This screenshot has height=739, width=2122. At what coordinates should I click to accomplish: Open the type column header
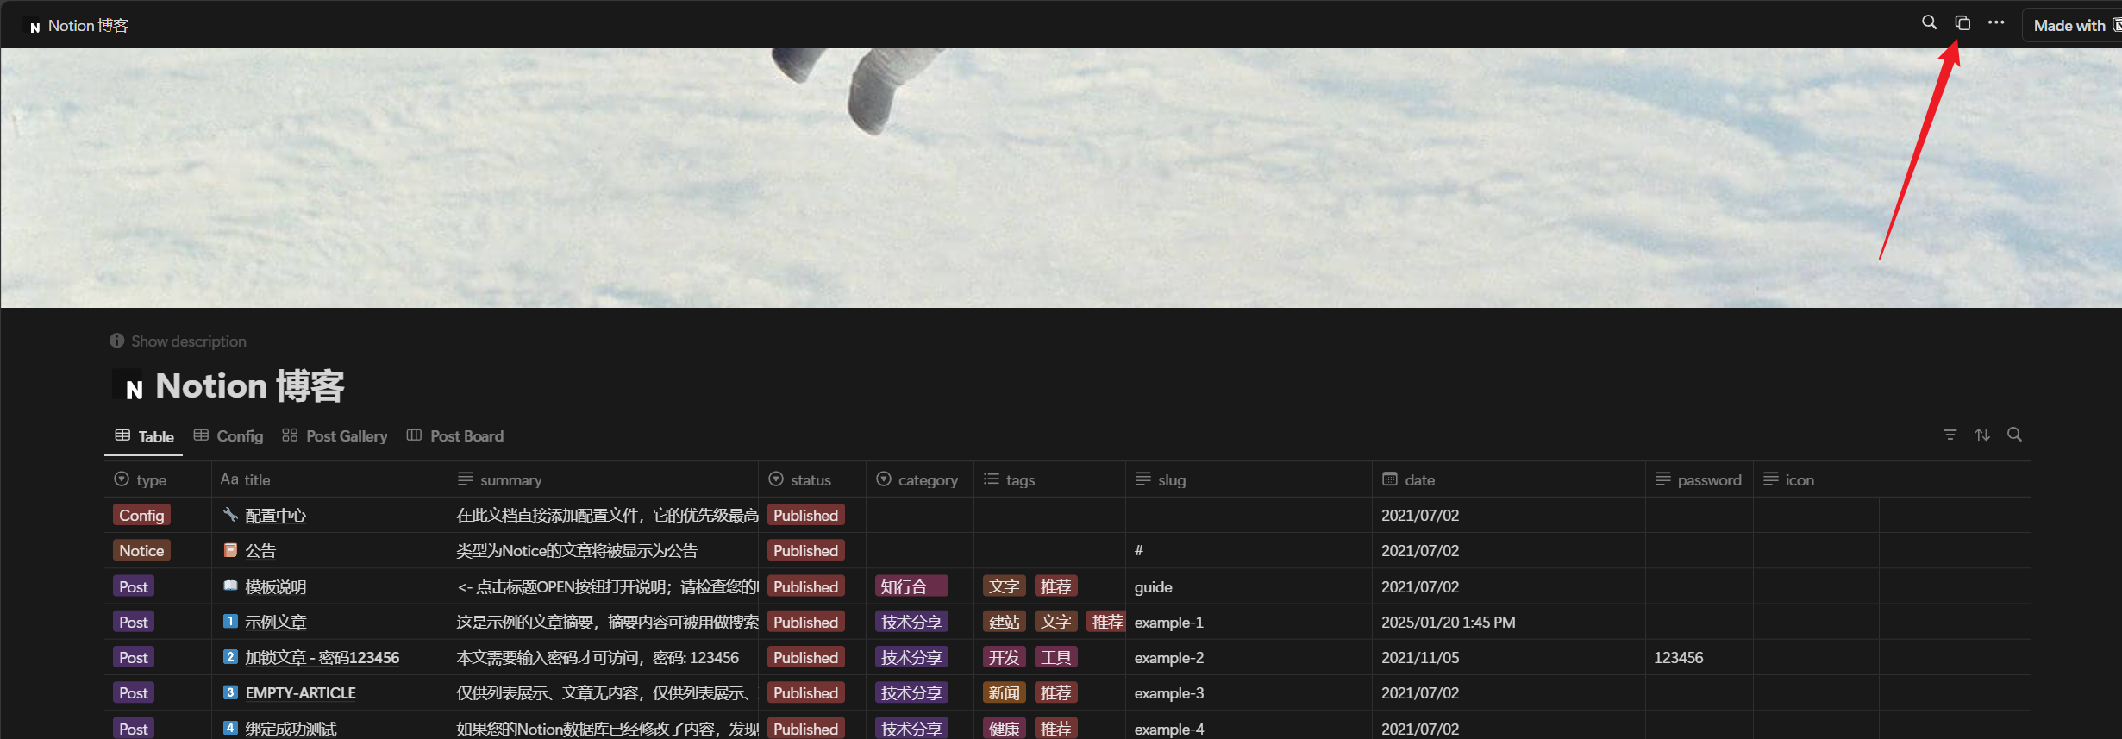tap(159, 479)
